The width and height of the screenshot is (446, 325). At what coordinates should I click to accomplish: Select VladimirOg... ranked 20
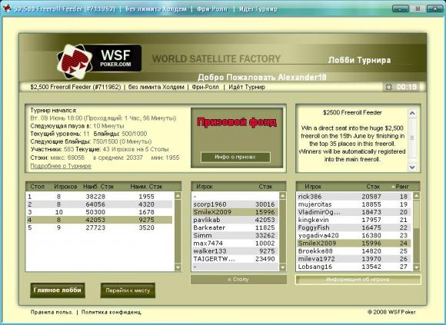click(x=354, y=212)
